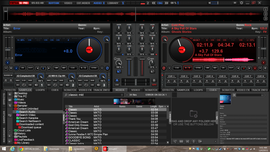Click the left deck blue loop refresh icon

107,68
